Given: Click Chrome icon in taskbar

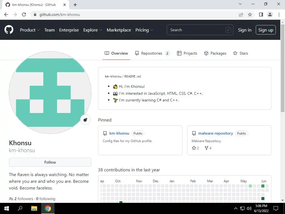Looking at the screenshot, I should coord(48,208).
